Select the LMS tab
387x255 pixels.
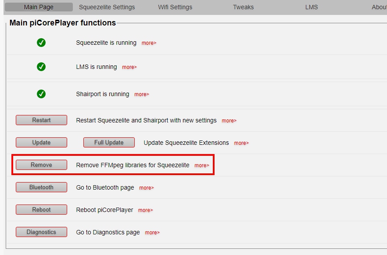point(312,7)
